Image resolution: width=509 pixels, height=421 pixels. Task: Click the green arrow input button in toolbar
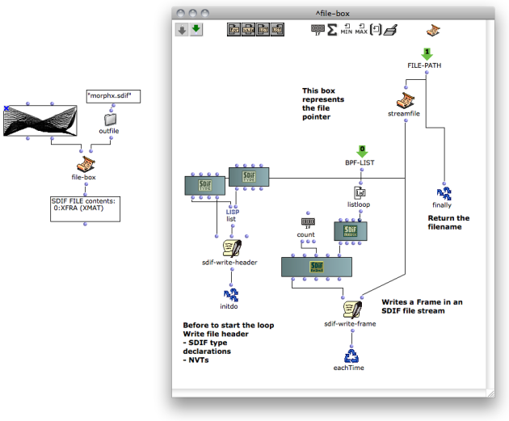pos(196,30)
